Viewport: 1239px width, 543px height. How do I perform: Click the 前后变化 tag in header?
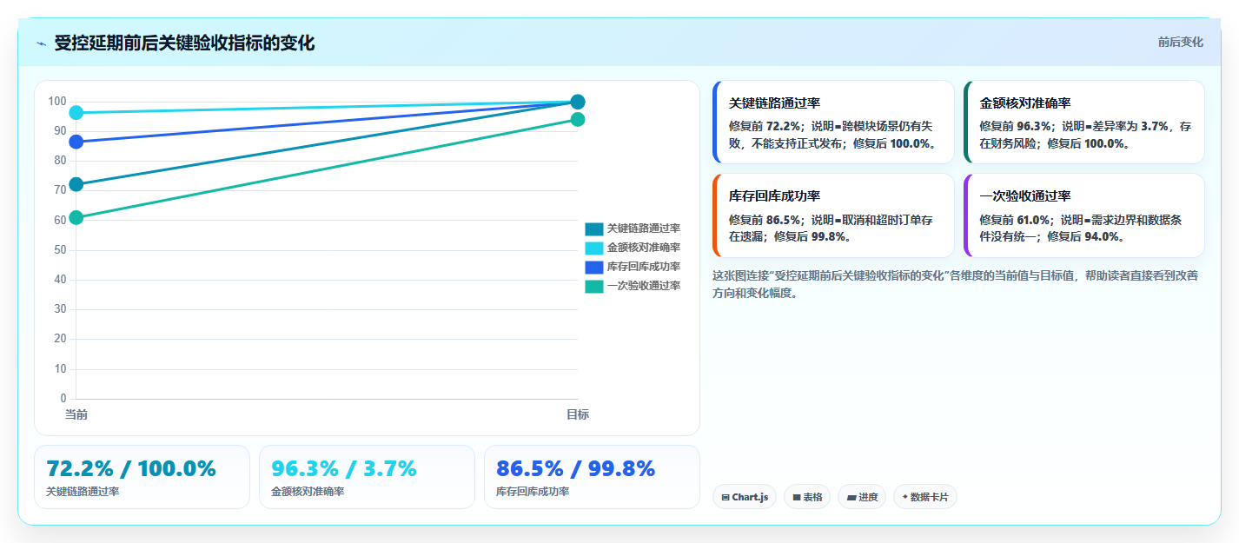pos(1180,42)
